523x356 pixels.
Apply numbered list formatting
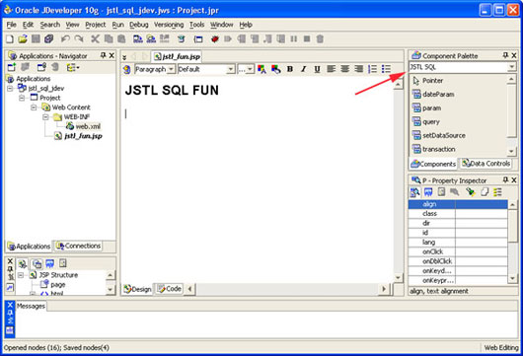coord(372,69)
